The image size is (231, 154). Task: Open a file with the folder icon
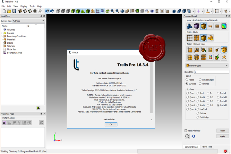click(9, 11)
